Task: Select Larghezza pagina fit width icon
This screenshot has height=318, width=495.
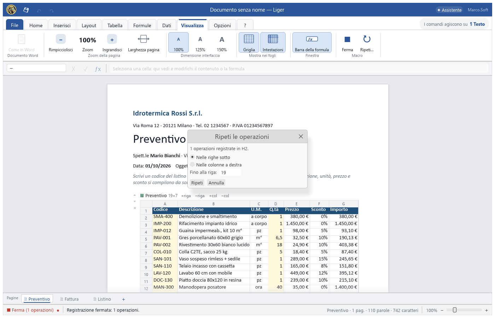Action: (x=144, y=39)
